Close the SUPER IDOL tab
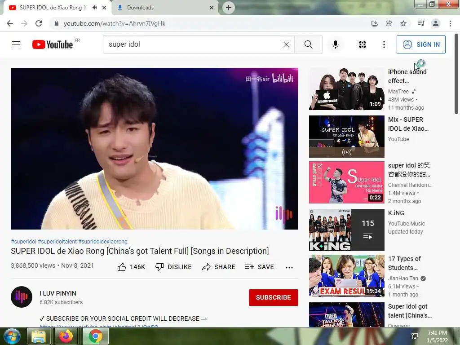The image size is (460, 345). [x=104, y=8]
